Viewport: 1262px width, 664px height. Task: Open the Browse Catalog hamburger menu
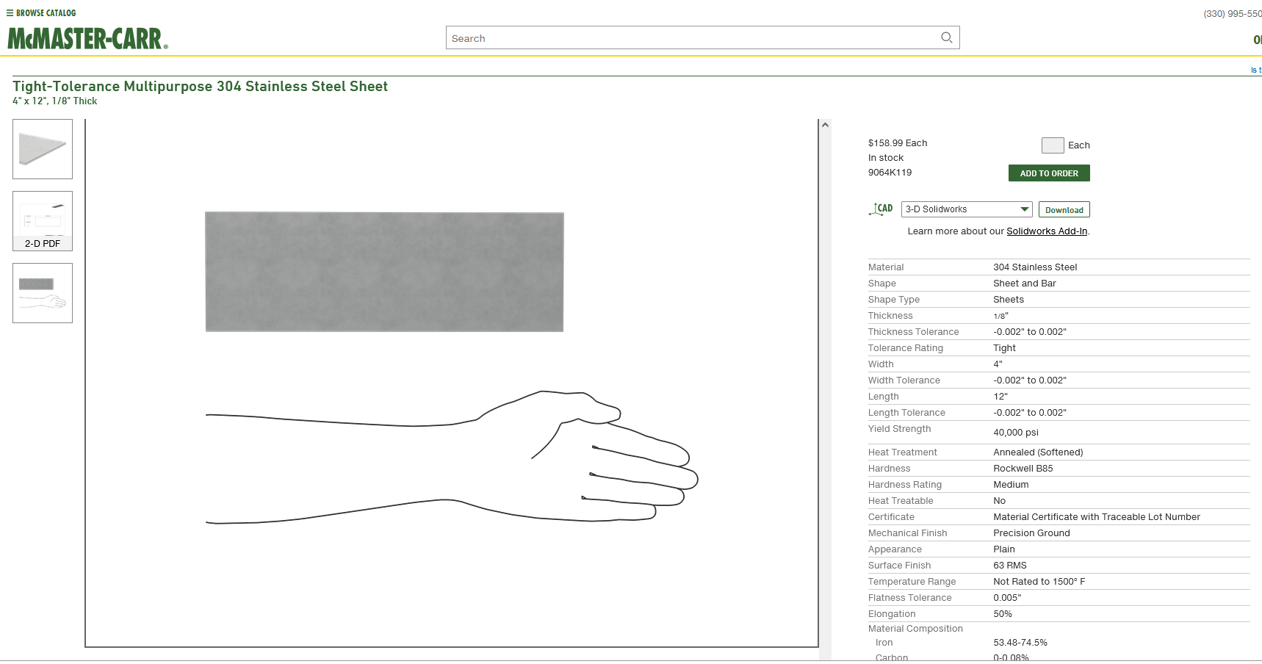41,12
